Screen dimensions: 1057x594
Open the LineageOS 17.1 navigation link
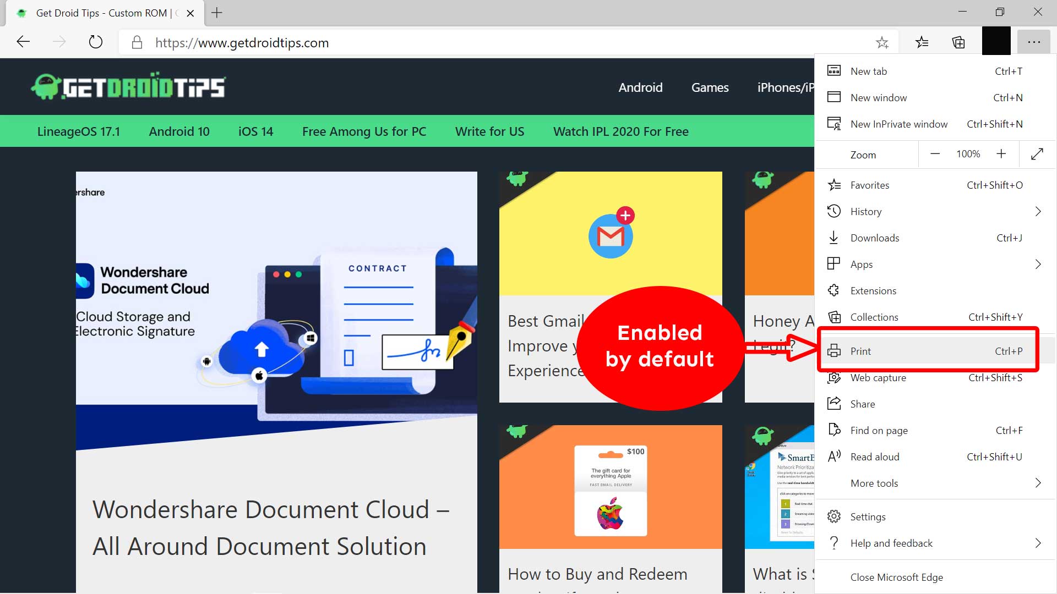tap(79, 131)
